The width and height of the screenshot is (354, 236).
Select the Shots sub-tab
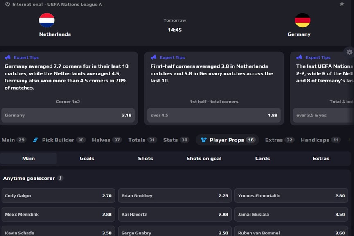145,158
